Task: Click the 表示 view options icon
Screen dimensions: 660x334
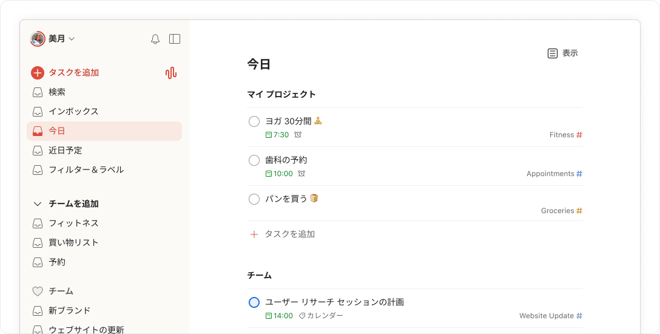Action: tap(553, 53)
